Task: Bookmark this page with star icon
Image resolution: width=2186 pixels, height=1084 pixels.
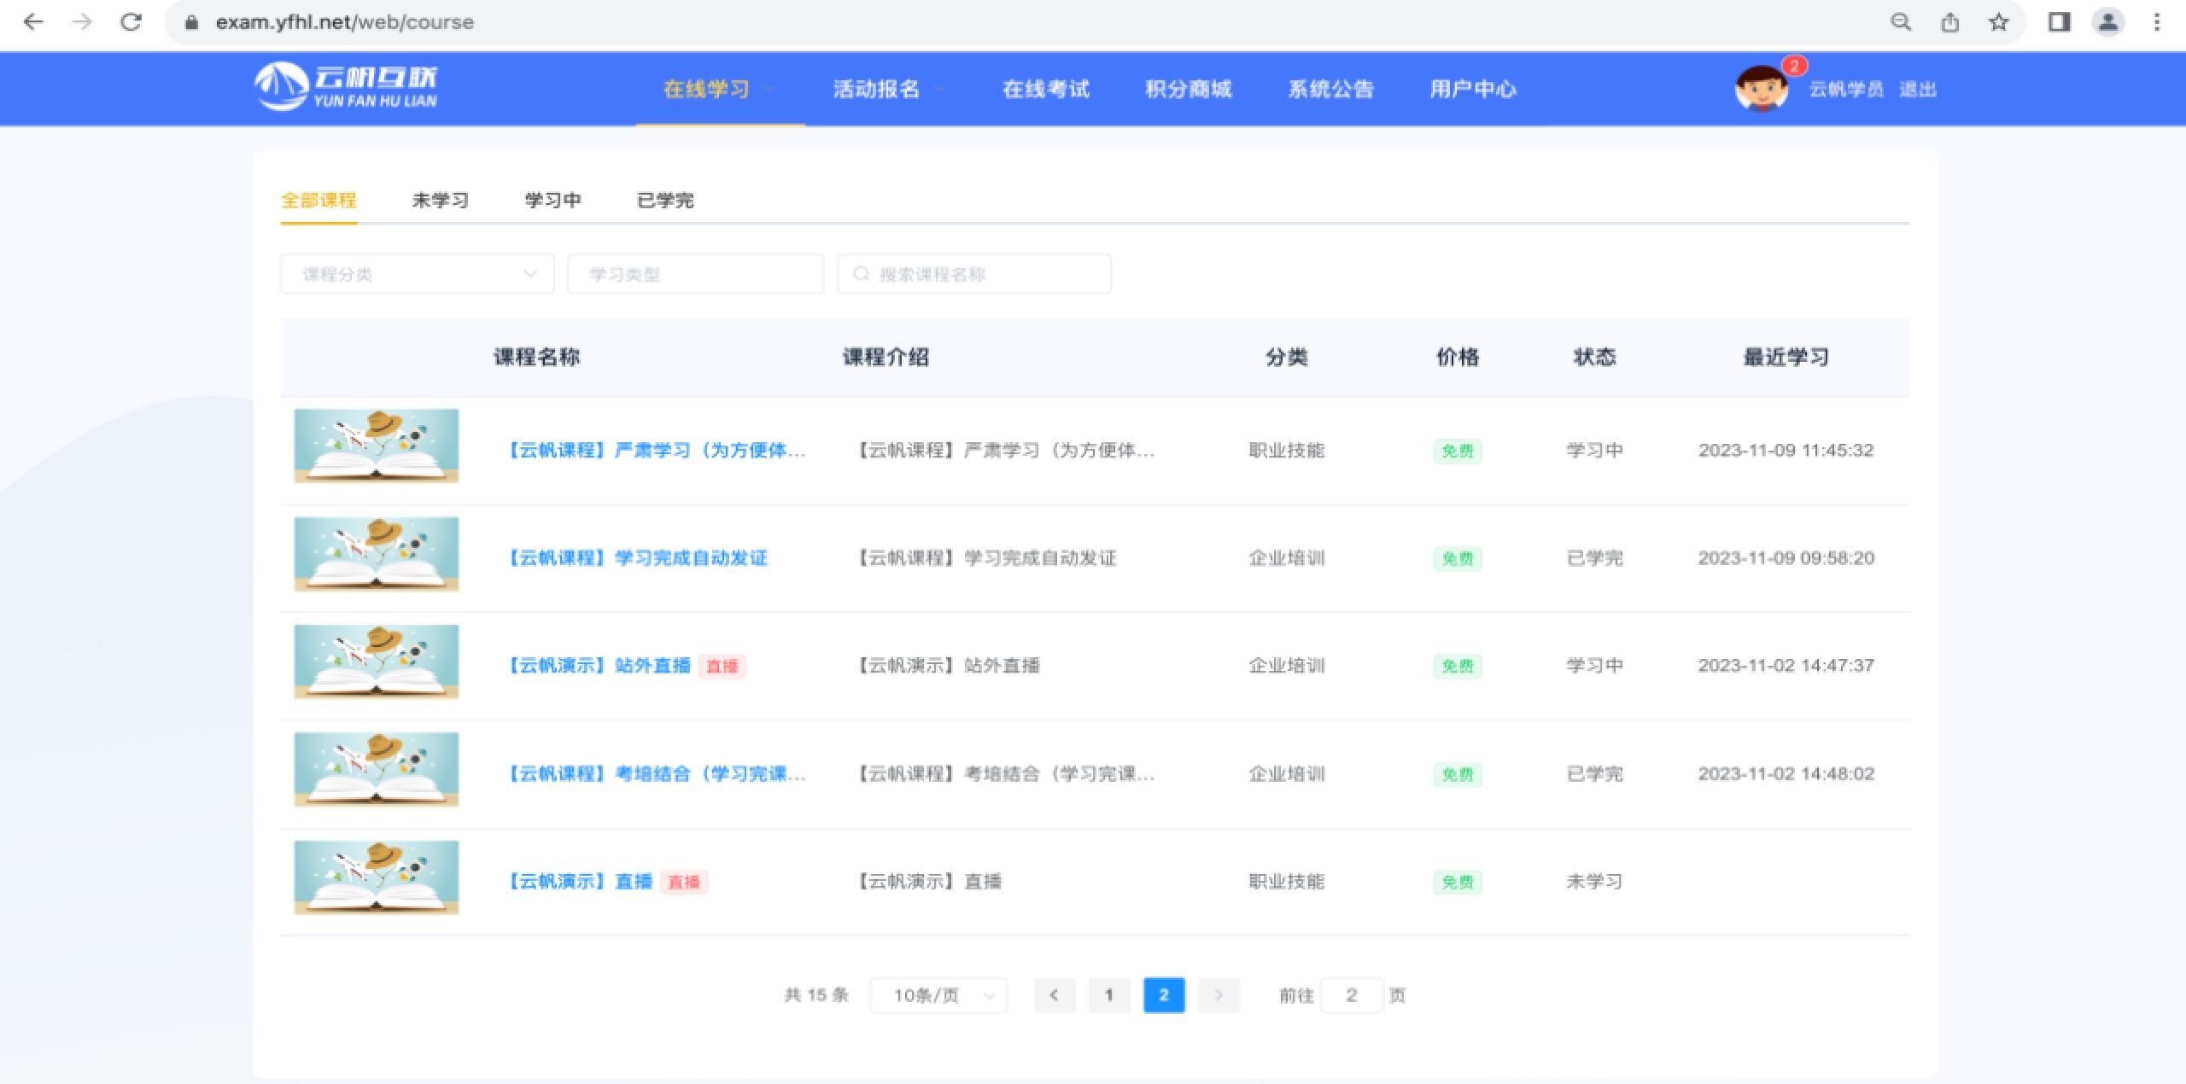Action: point(1998,22)
